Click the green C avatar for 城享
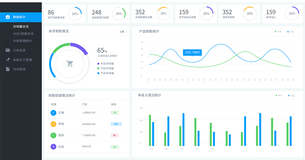 [53, 135]
